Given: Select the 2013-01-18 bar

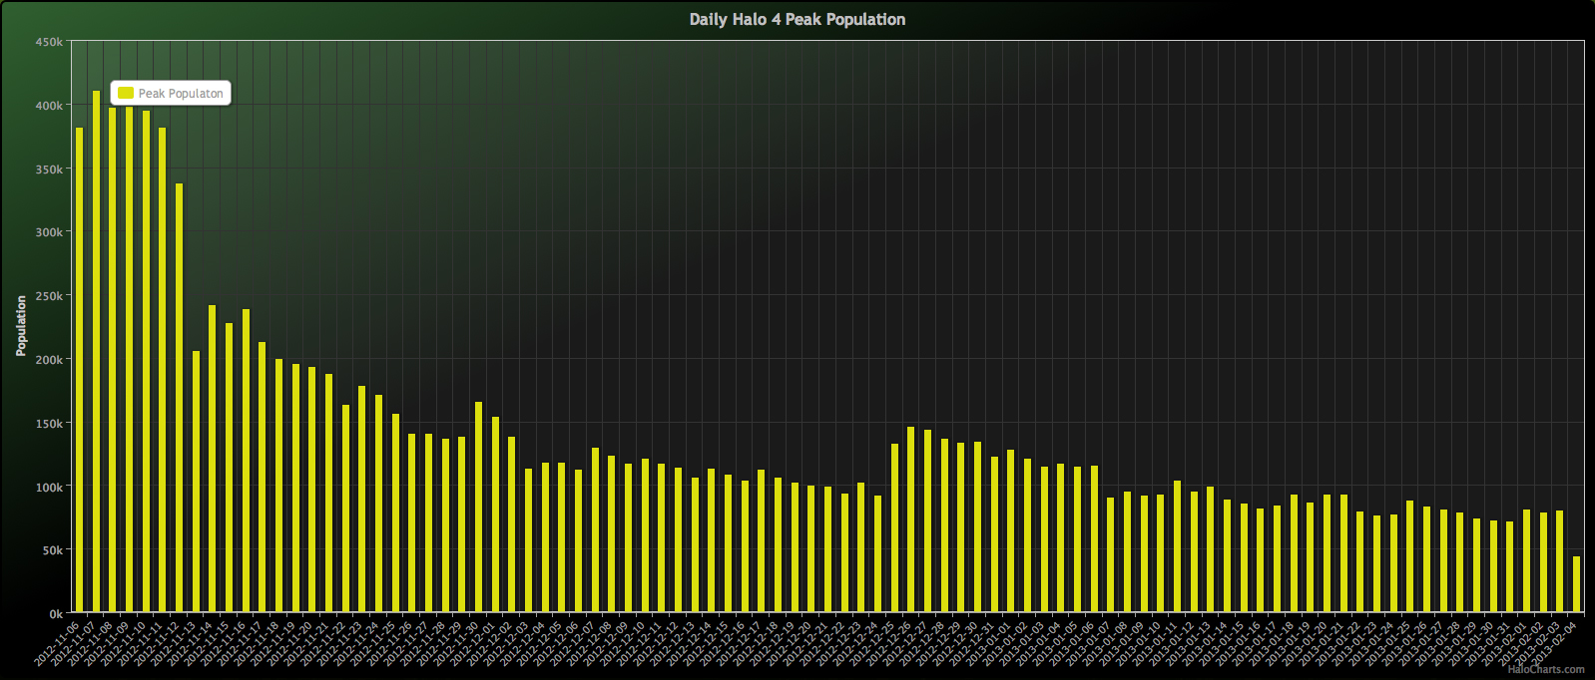Looking at the screenshot, I should (1294, 553).
